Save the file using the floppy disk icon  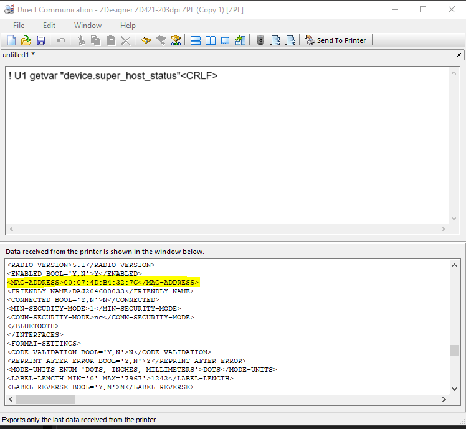point(40,40)
